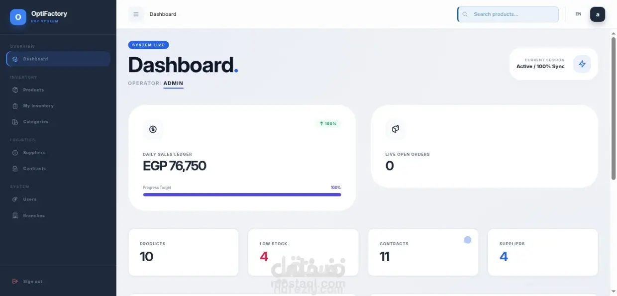Open the Low Stock stat card
Image resolution: width=617 pixels, height=296 pixels.
pos(303,252)
